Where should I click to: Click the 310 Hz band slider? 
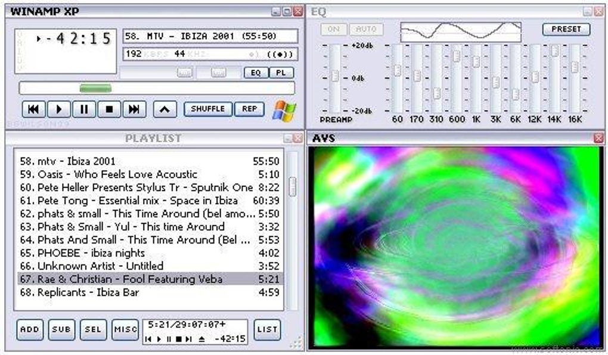[436, 94]
